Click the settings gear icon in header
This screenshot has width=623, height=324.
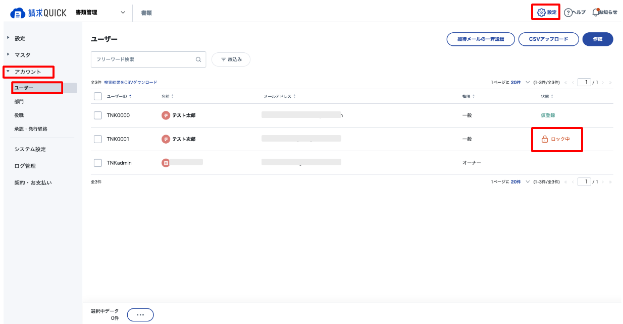click(x=541, y=12)
